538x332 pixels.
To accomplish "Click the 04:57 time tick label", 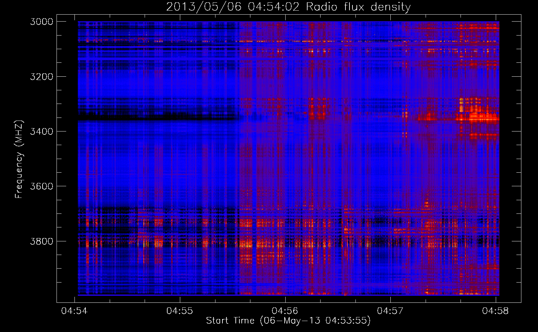I will click(390, 311).
